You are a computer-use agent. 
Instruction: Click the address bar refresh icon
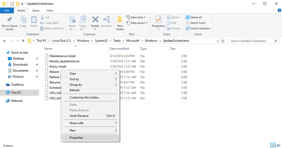point(223,41)
